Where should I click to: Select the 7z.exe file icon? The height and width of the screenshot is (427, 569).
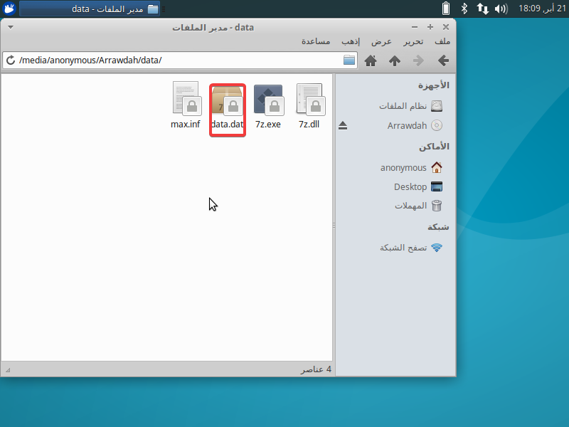click(x=268, y=100)
